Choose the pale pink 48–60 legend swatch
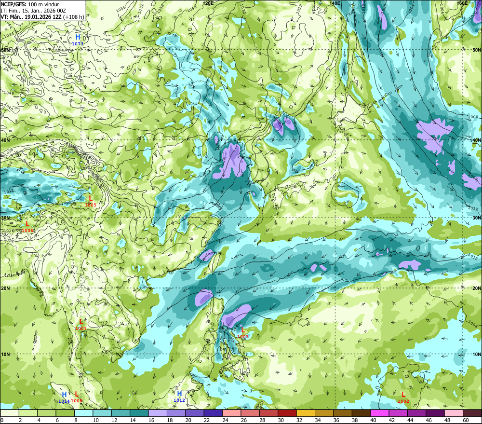The image size is (482, 424). coord(454,413)
